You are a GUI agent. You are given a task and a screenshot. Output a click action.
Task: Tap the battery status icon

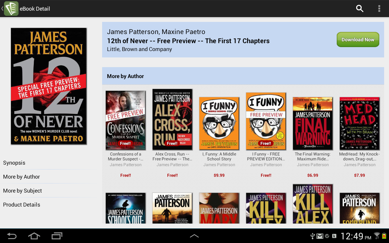(x=384, y=236)
